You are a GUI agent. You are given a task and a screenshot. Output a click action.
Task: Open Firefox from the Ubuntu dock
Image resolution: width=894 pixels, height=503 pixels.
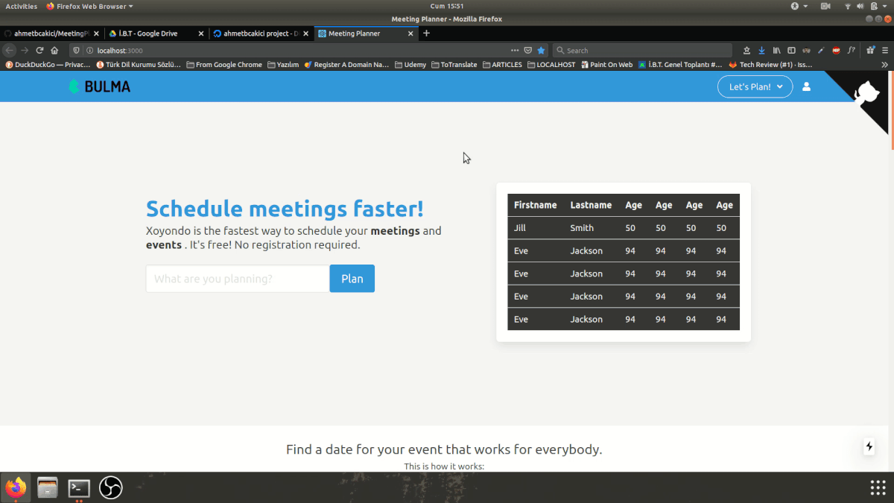coord(16,487)
